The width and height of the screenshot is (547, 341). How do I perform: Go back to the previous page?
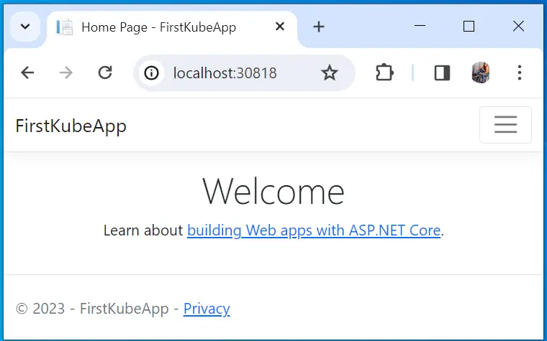(27, 73)
